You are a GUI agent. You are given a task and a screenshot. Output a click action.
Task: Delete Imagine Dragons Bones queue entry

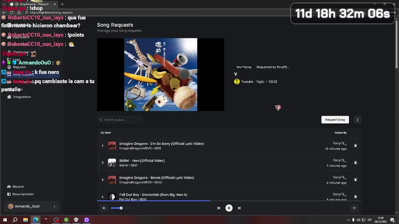(355, 180)
